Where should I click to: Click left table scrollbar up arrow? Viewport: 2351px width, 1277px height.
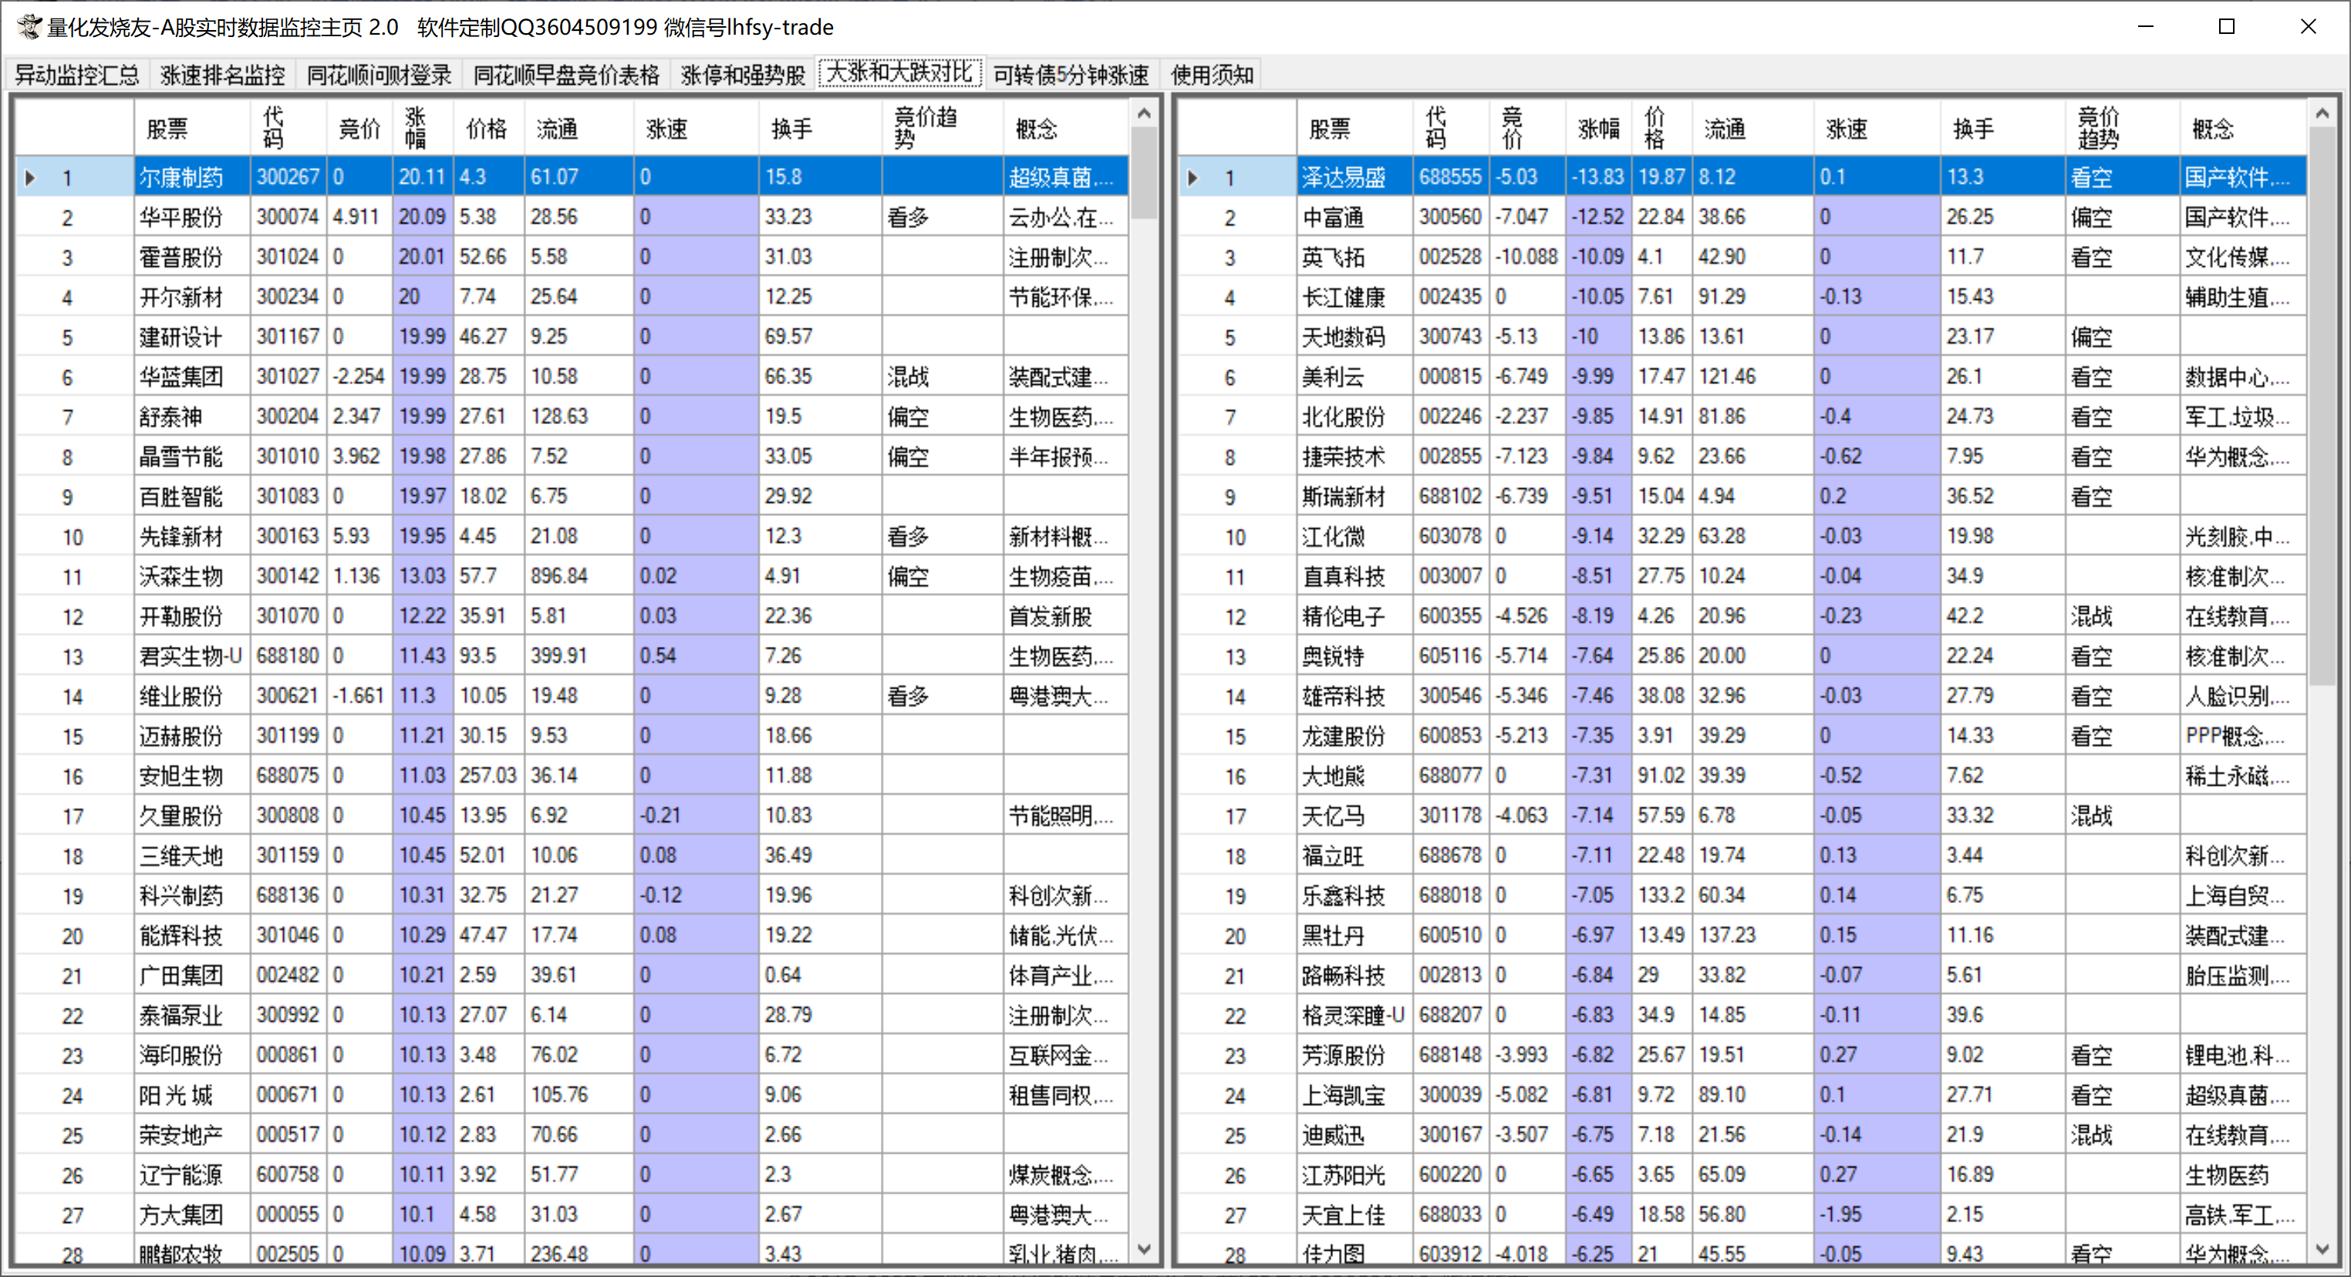pyautogui.click(x=1145, y=114)
